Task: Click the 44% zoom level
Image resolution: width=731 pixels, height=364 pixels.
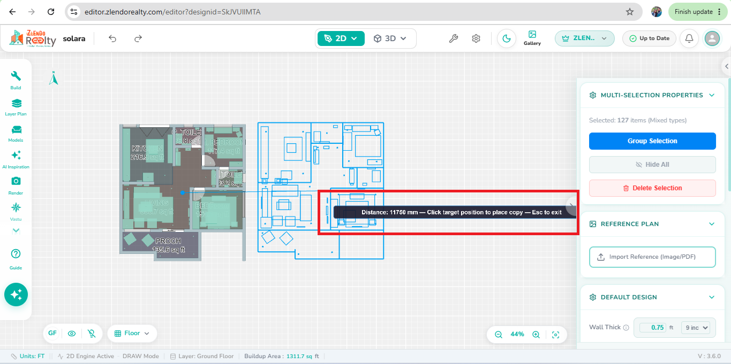Action: (x=517, y=334)
